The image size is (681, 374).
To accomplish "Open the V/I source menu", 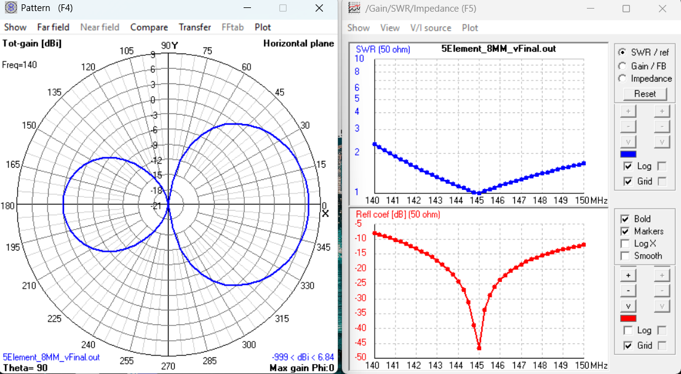I will point(431,28).
